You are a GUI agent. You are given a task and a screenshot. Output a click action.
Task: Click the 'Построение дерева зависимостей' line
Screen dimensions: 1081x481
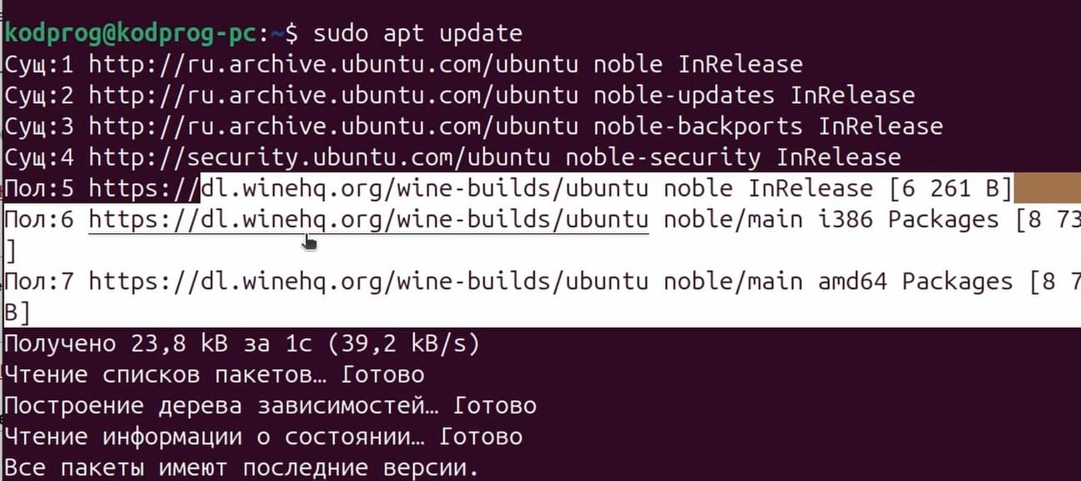(270, 406)
